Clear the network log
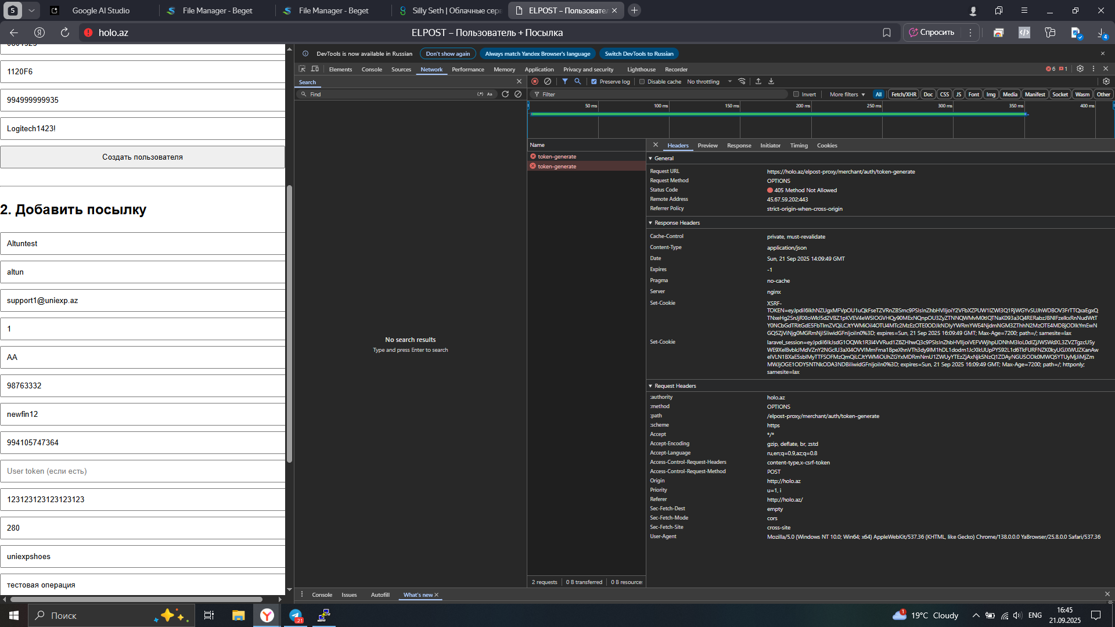This screenshot has height=627, width=1115. pyautogui.click(x=548, y=81)
